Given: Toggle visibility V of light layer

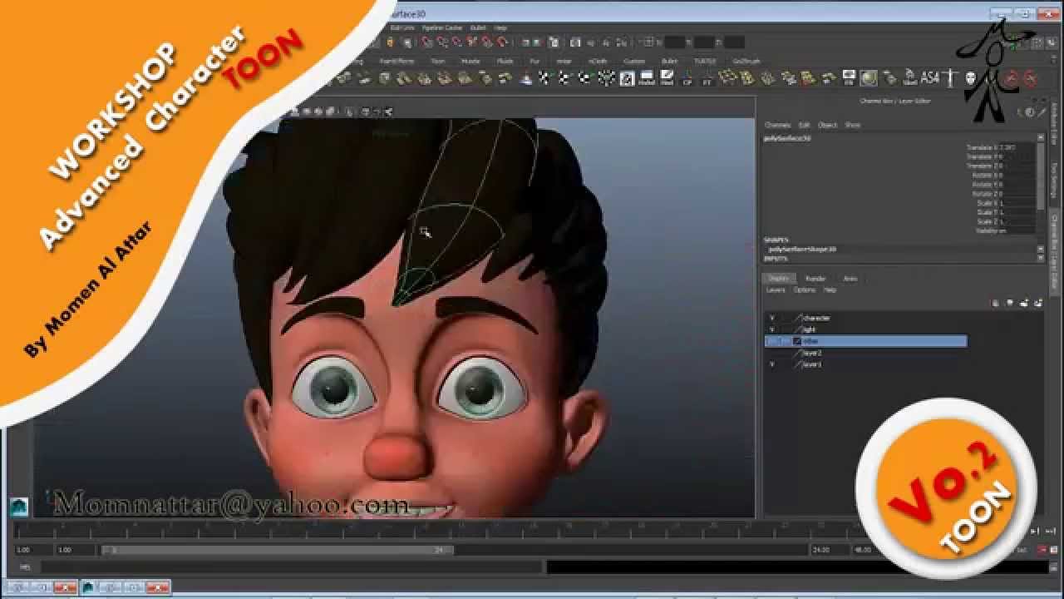Looking at the screenshot, I should [771, 329].
